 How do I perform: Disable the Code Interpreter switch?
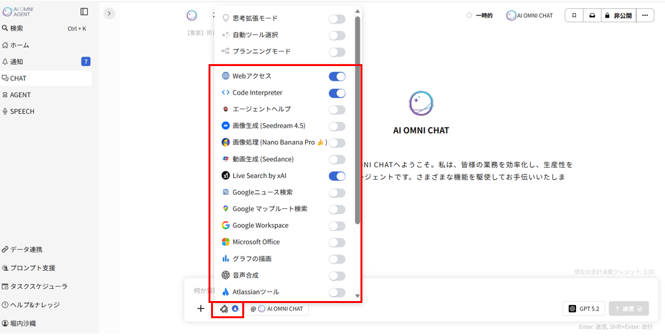(337, 93)
